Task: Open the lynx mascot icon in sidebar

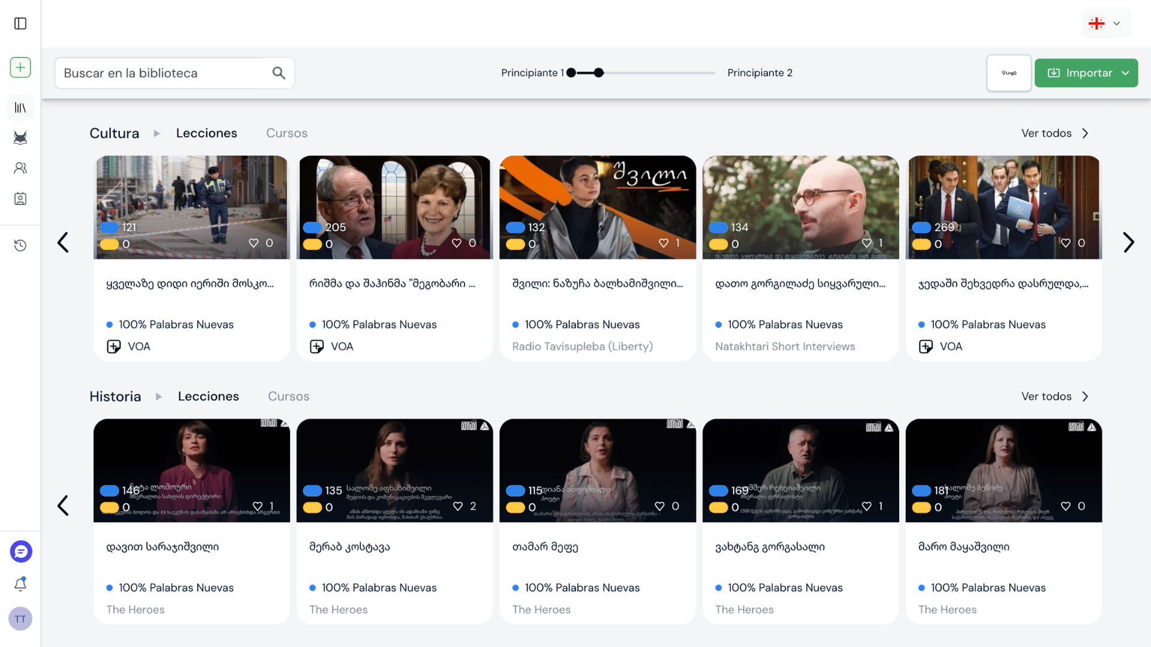Action: pos(20,138)
